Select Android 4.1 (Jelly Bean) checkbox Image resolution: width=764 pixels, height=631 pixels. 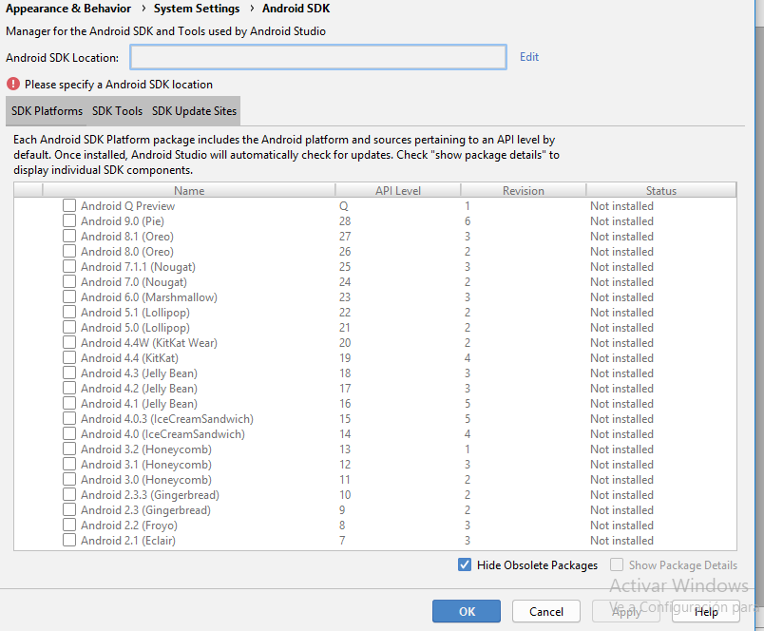click(x=69, y=404)
